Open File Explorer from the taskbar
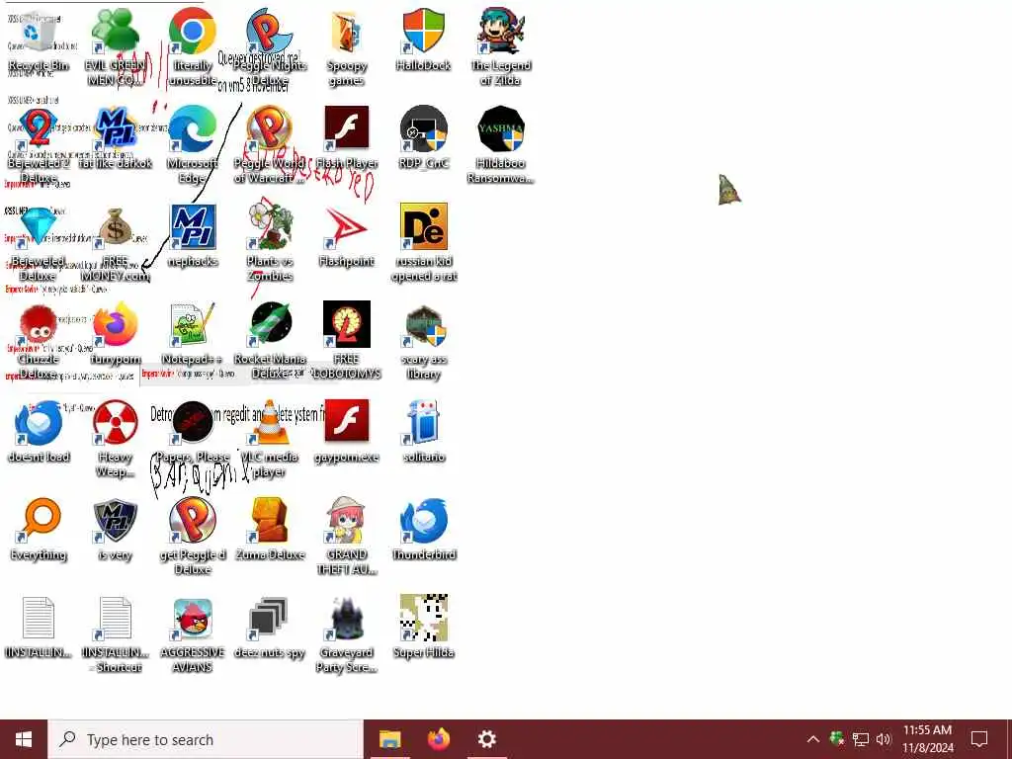This screenshot has height=759, width=1012. tap(389, 739)
